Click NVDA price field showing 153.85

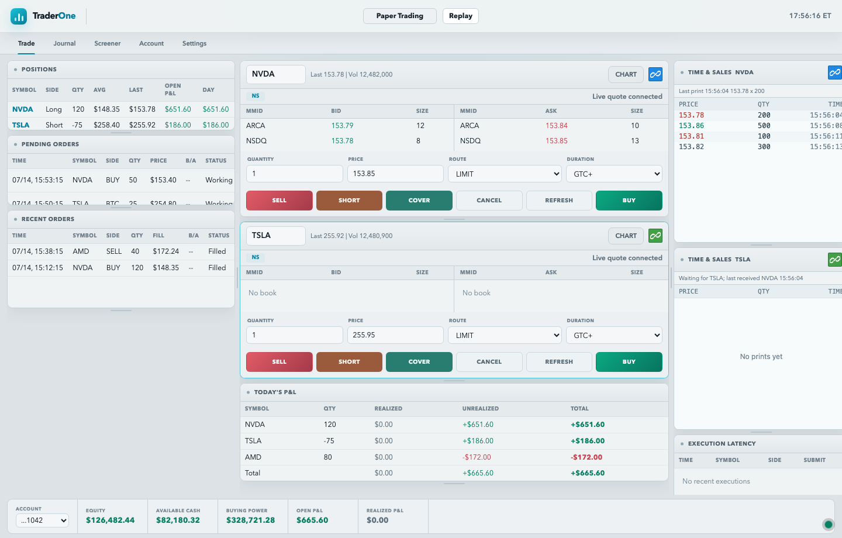(x=396, y=174)
